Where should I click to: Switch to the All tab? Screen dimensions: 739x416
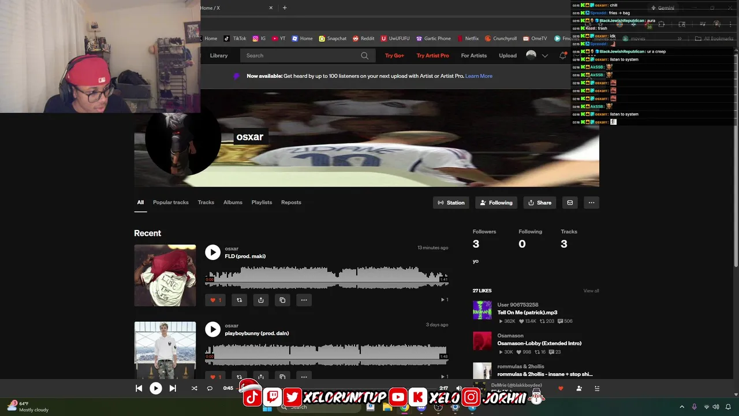click(x=140, y=202)
